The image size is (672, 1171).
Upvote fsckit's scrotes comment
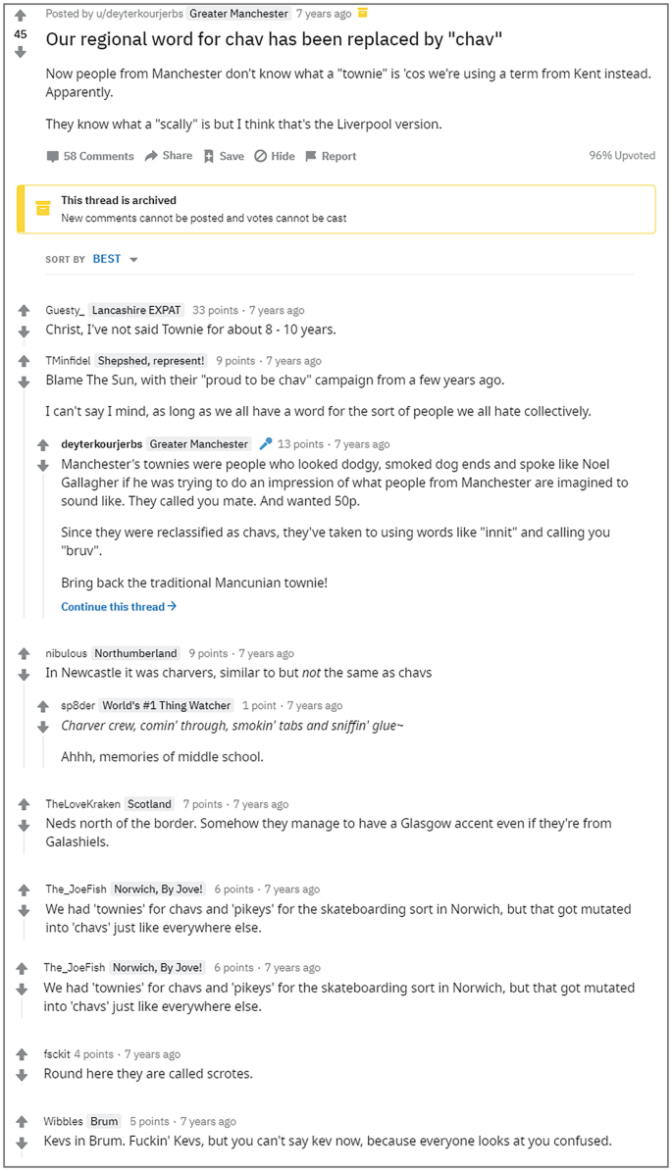[x=22, y=1054]
